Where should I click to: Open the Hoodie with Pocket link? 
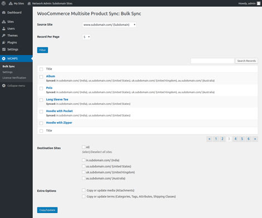click(x=59, y=111)
